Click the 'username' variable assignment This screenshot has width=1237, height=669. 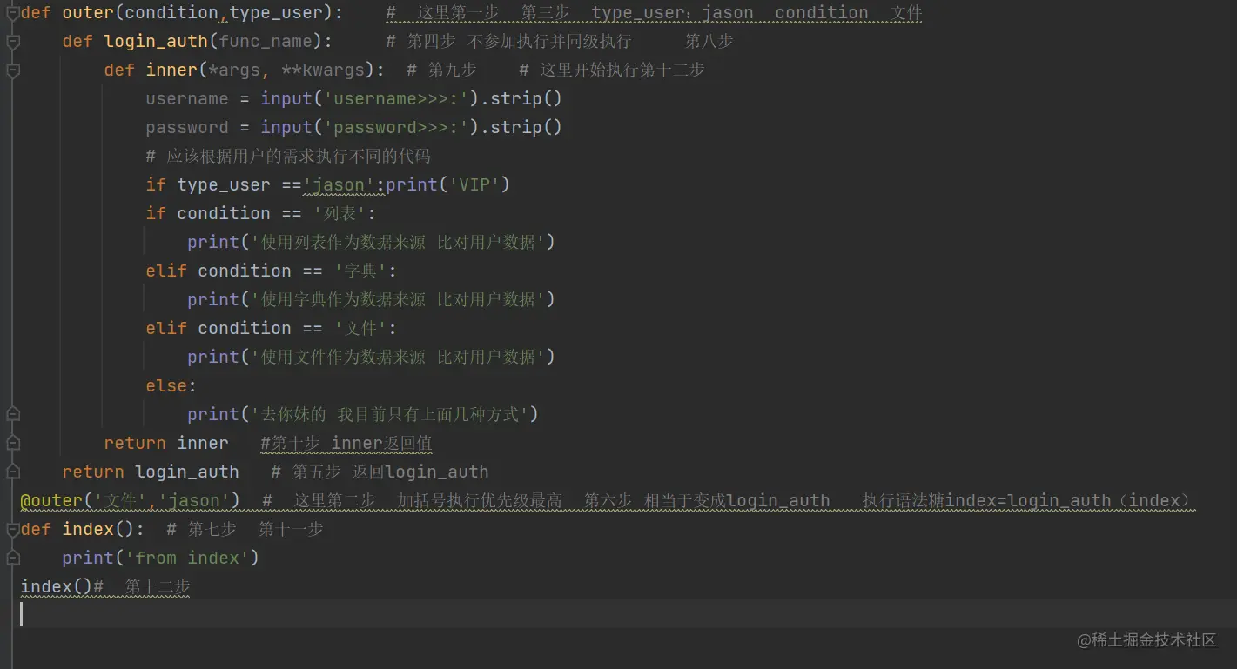pyautogui.click(x=187, y=99)
